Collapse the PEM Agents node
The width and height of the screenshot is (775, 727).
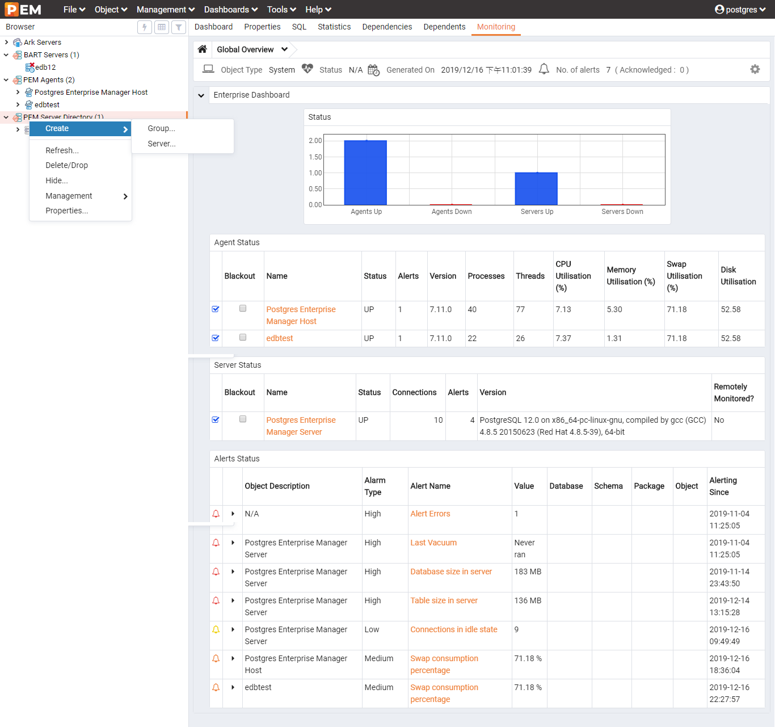pos(6,80)
